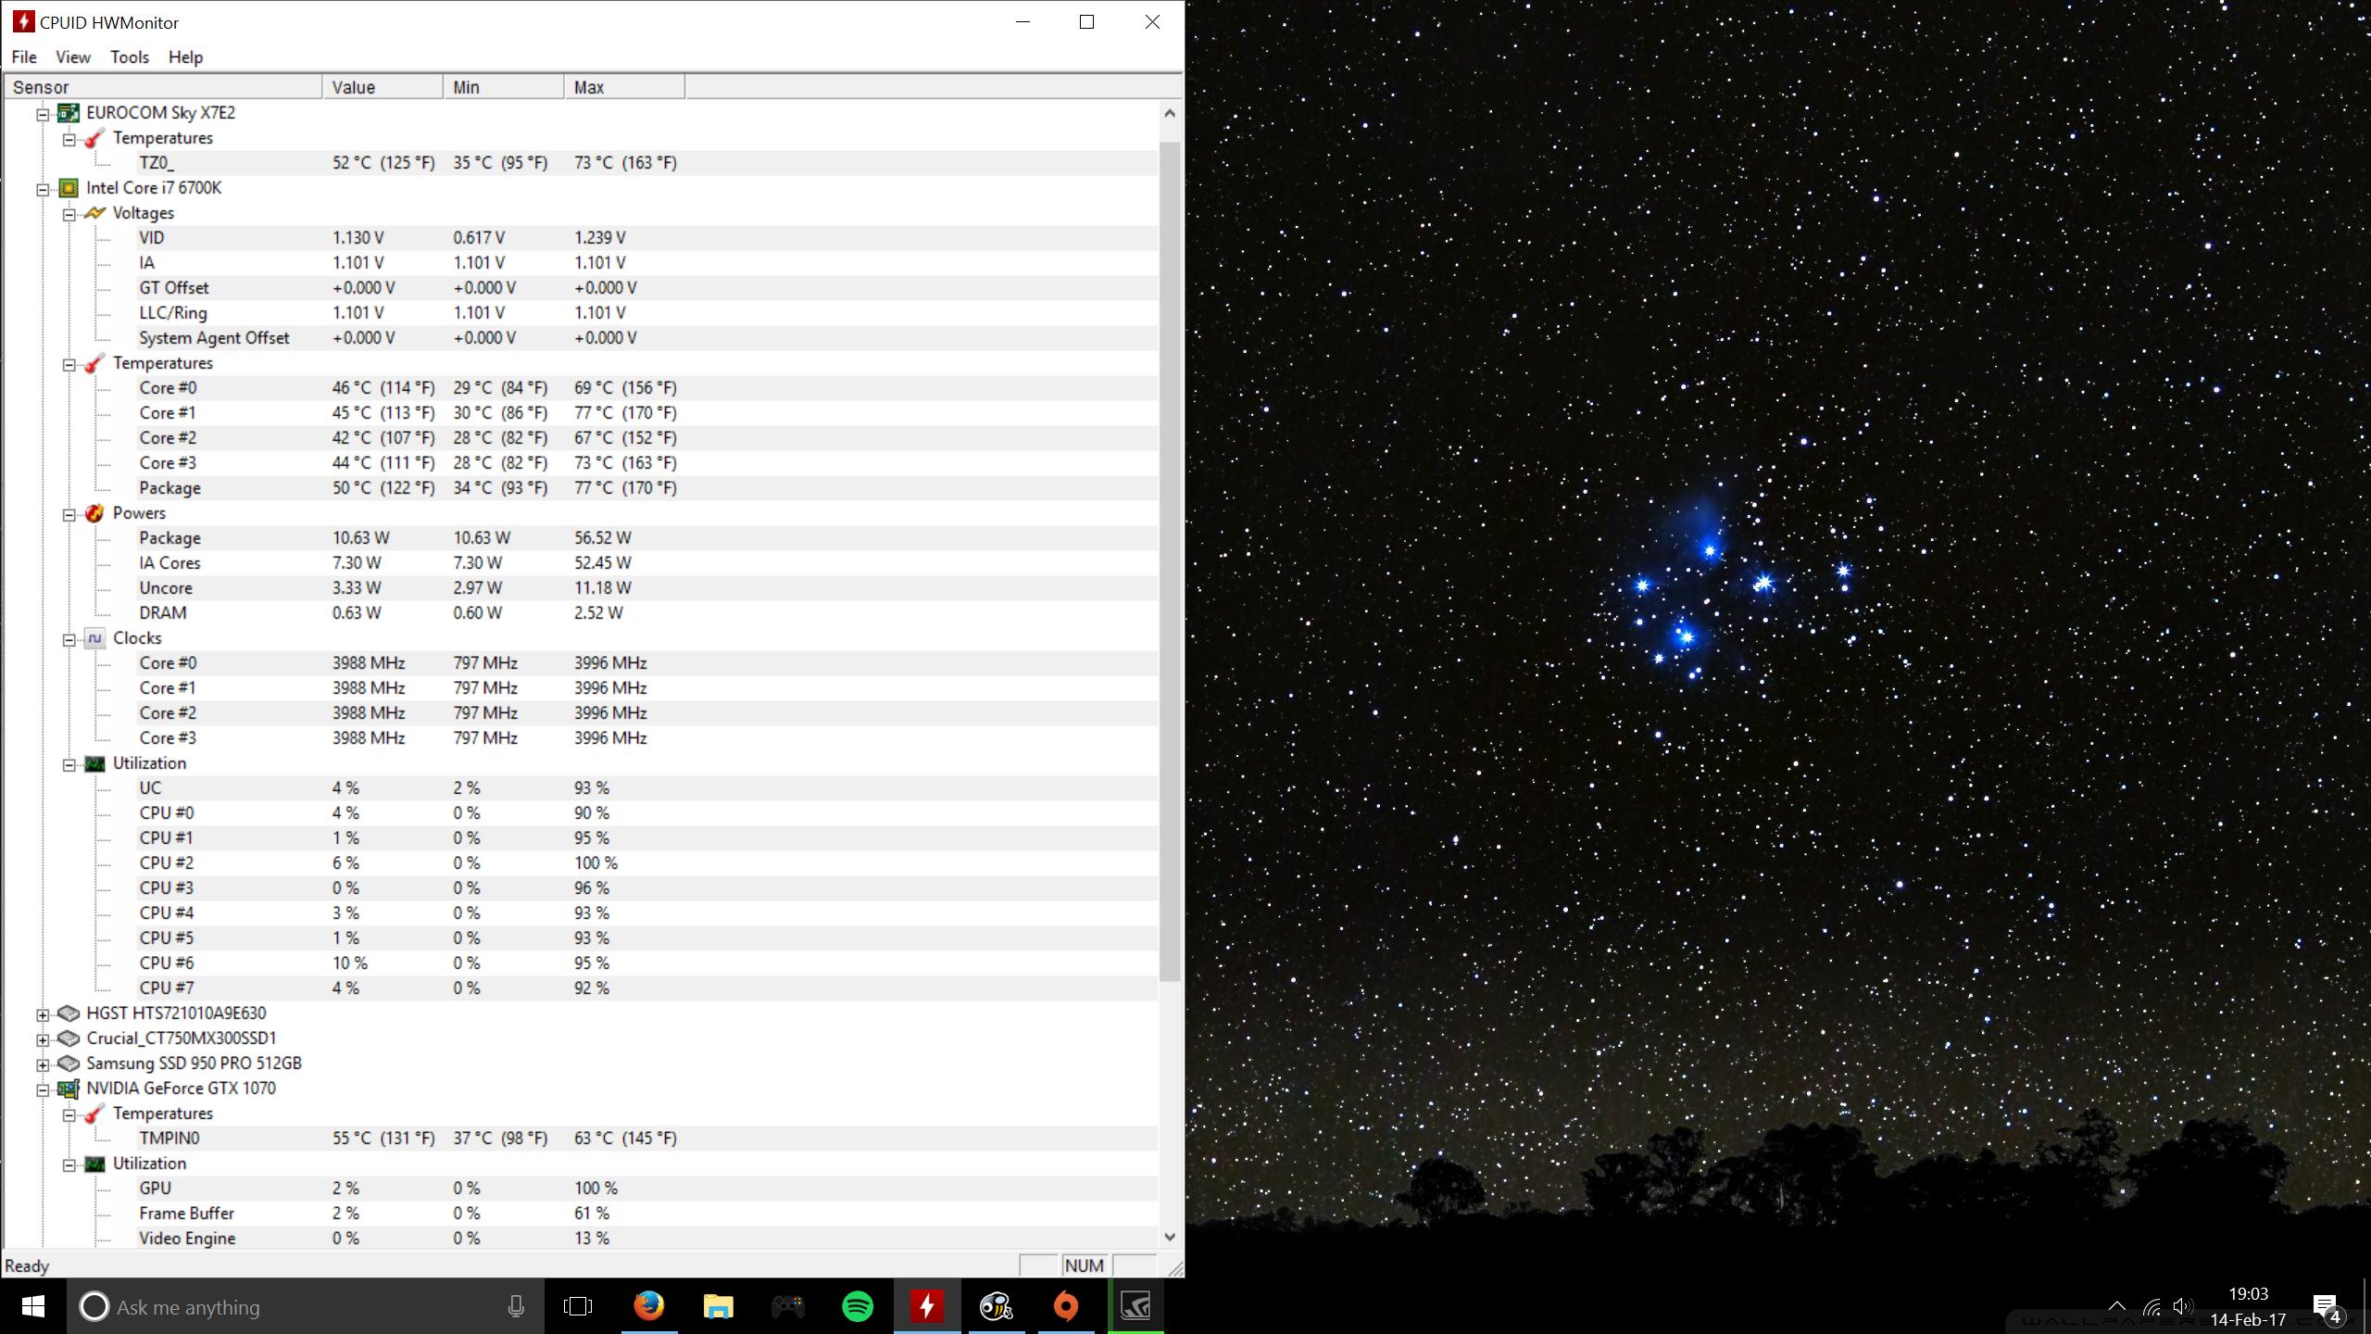Open Task View from the taskbar
This screenshot has width=2371, height=1334.
point(578,1306)
